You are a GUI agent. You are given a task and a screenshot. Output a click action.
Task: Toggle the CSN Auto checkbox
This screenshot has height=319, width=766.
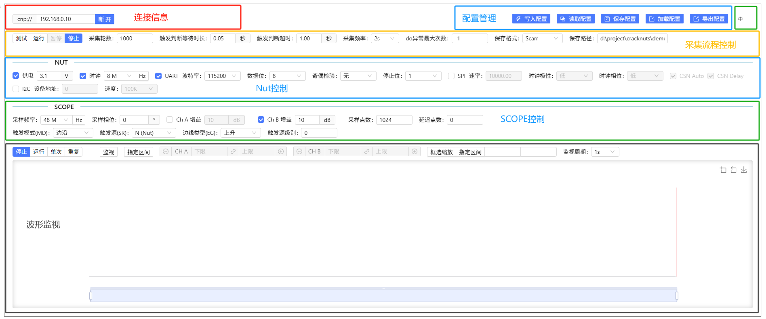click(x=673, y=76)
